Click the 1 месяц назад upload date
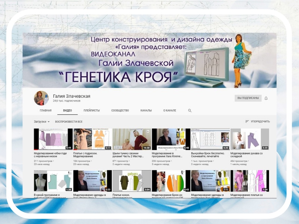 [x=238, y=164]
